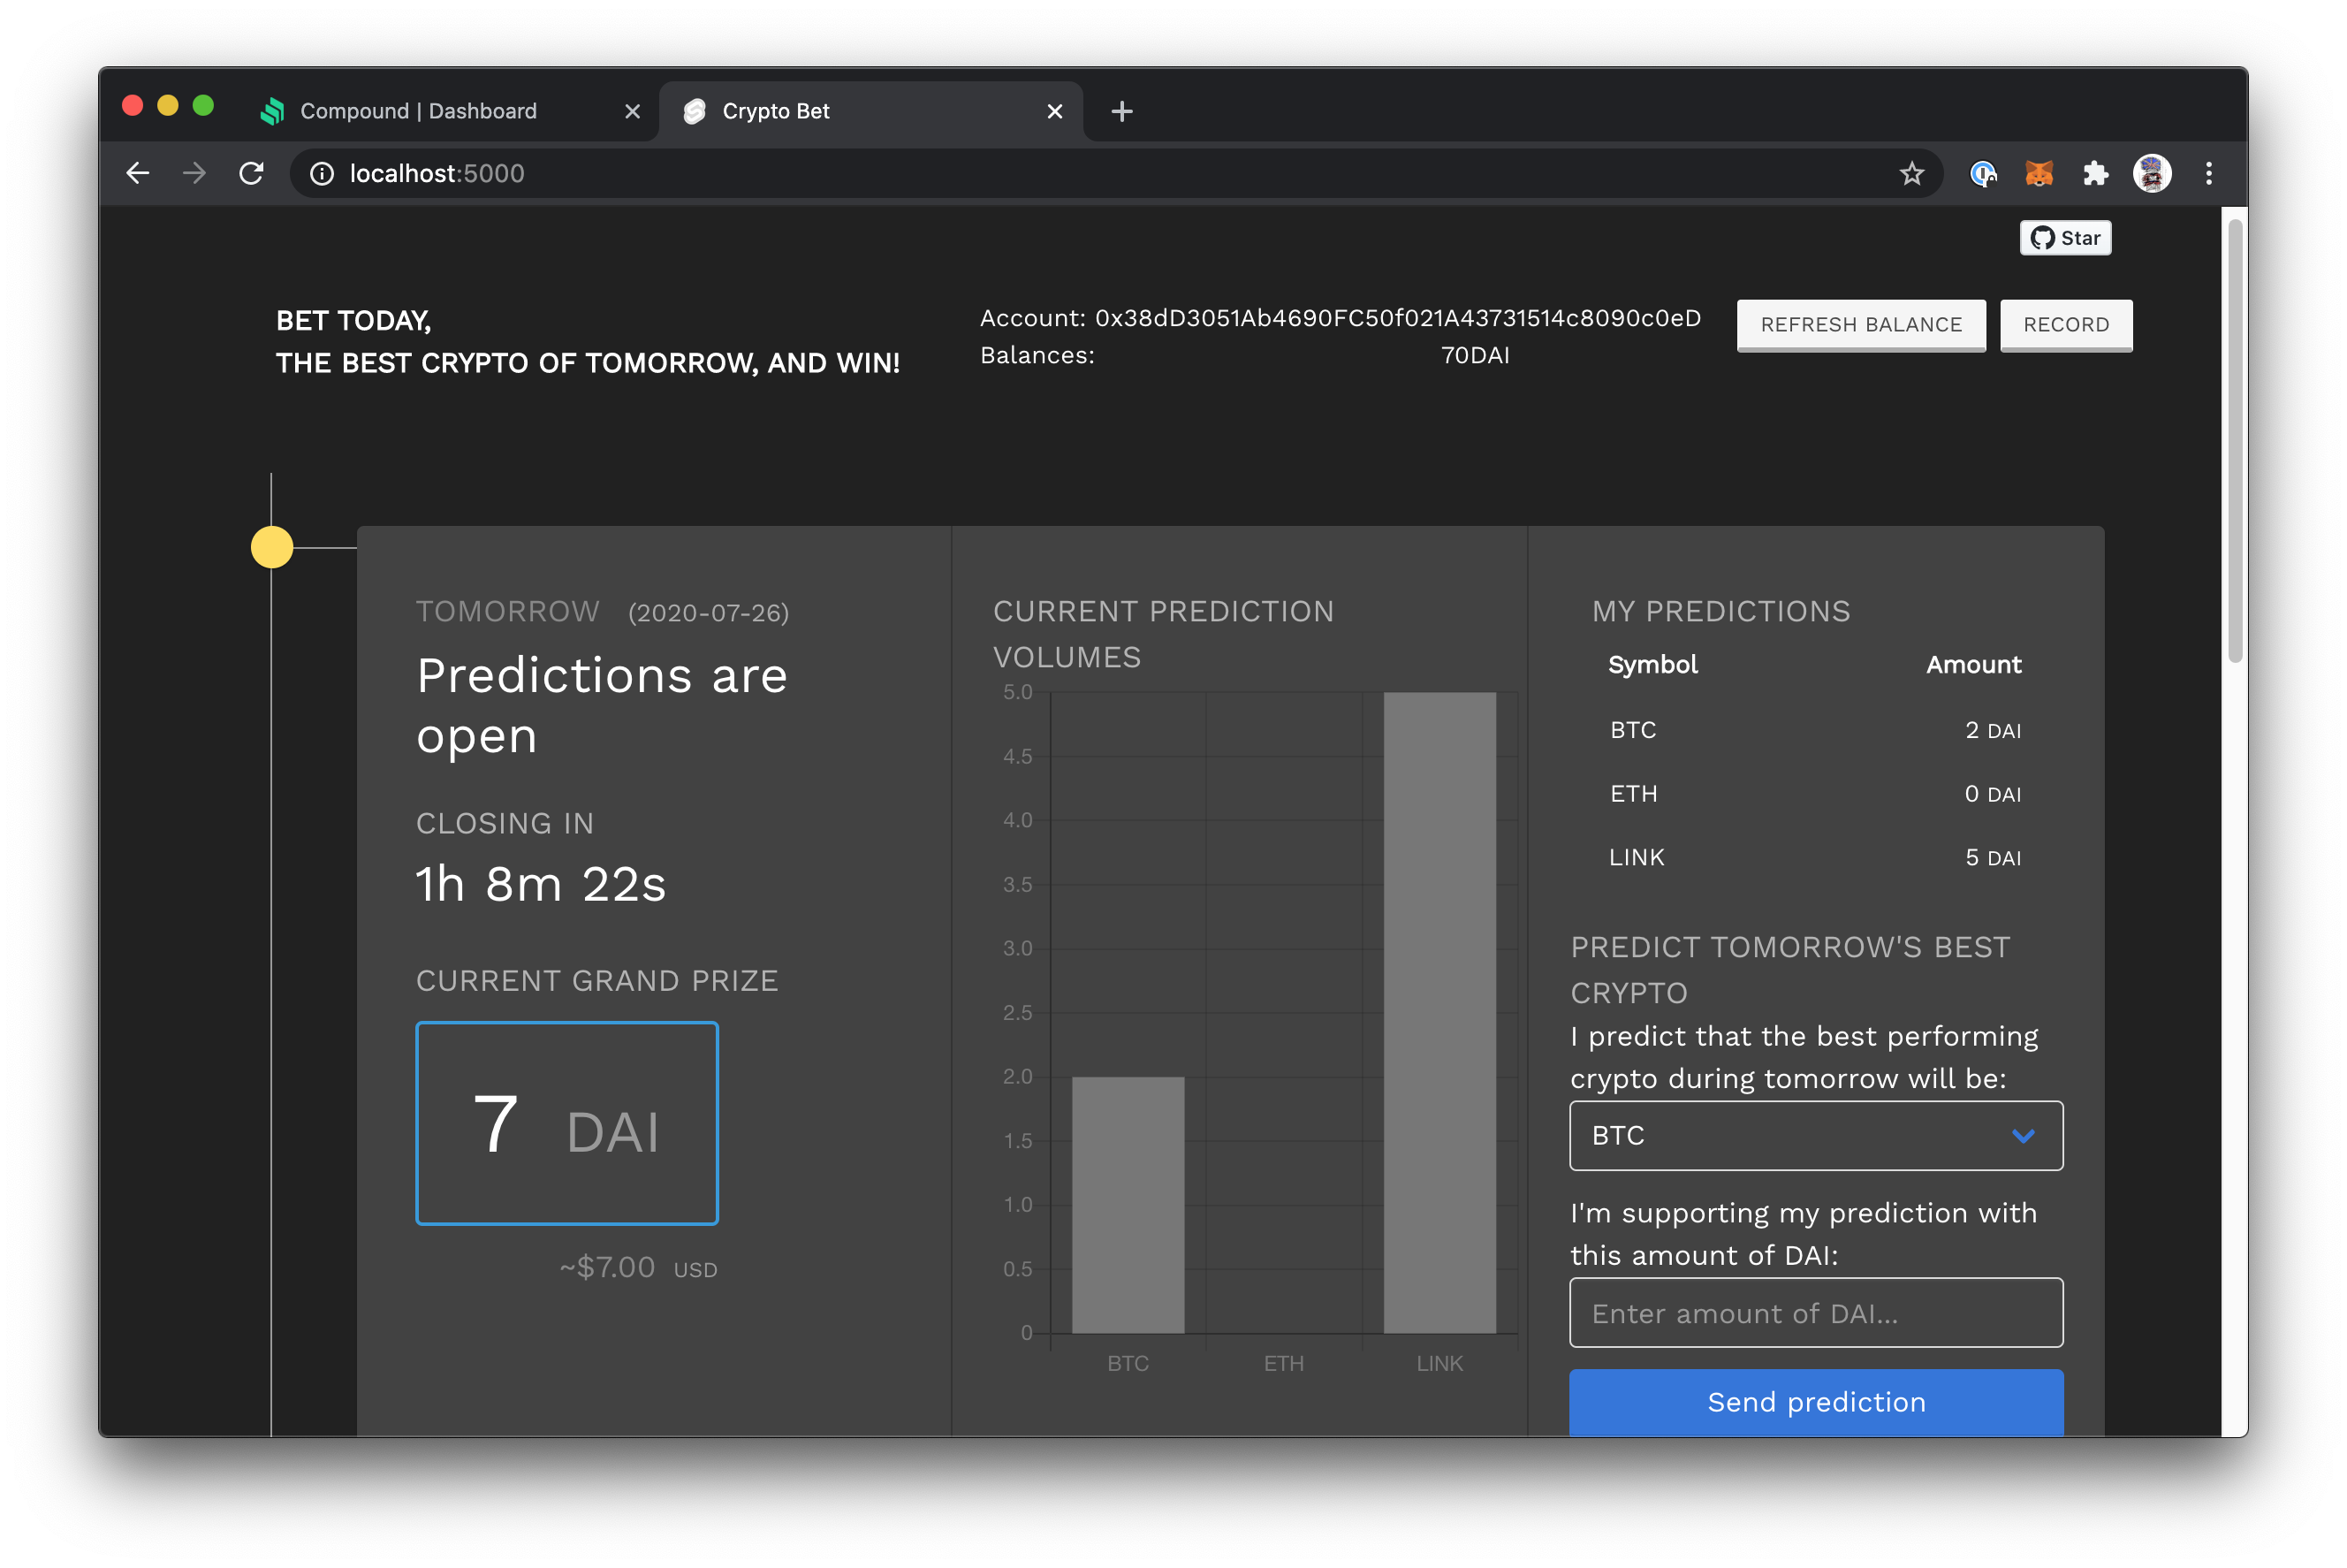
Task: Click the MetaMask fox extension icon
Action: (2038, 174)
